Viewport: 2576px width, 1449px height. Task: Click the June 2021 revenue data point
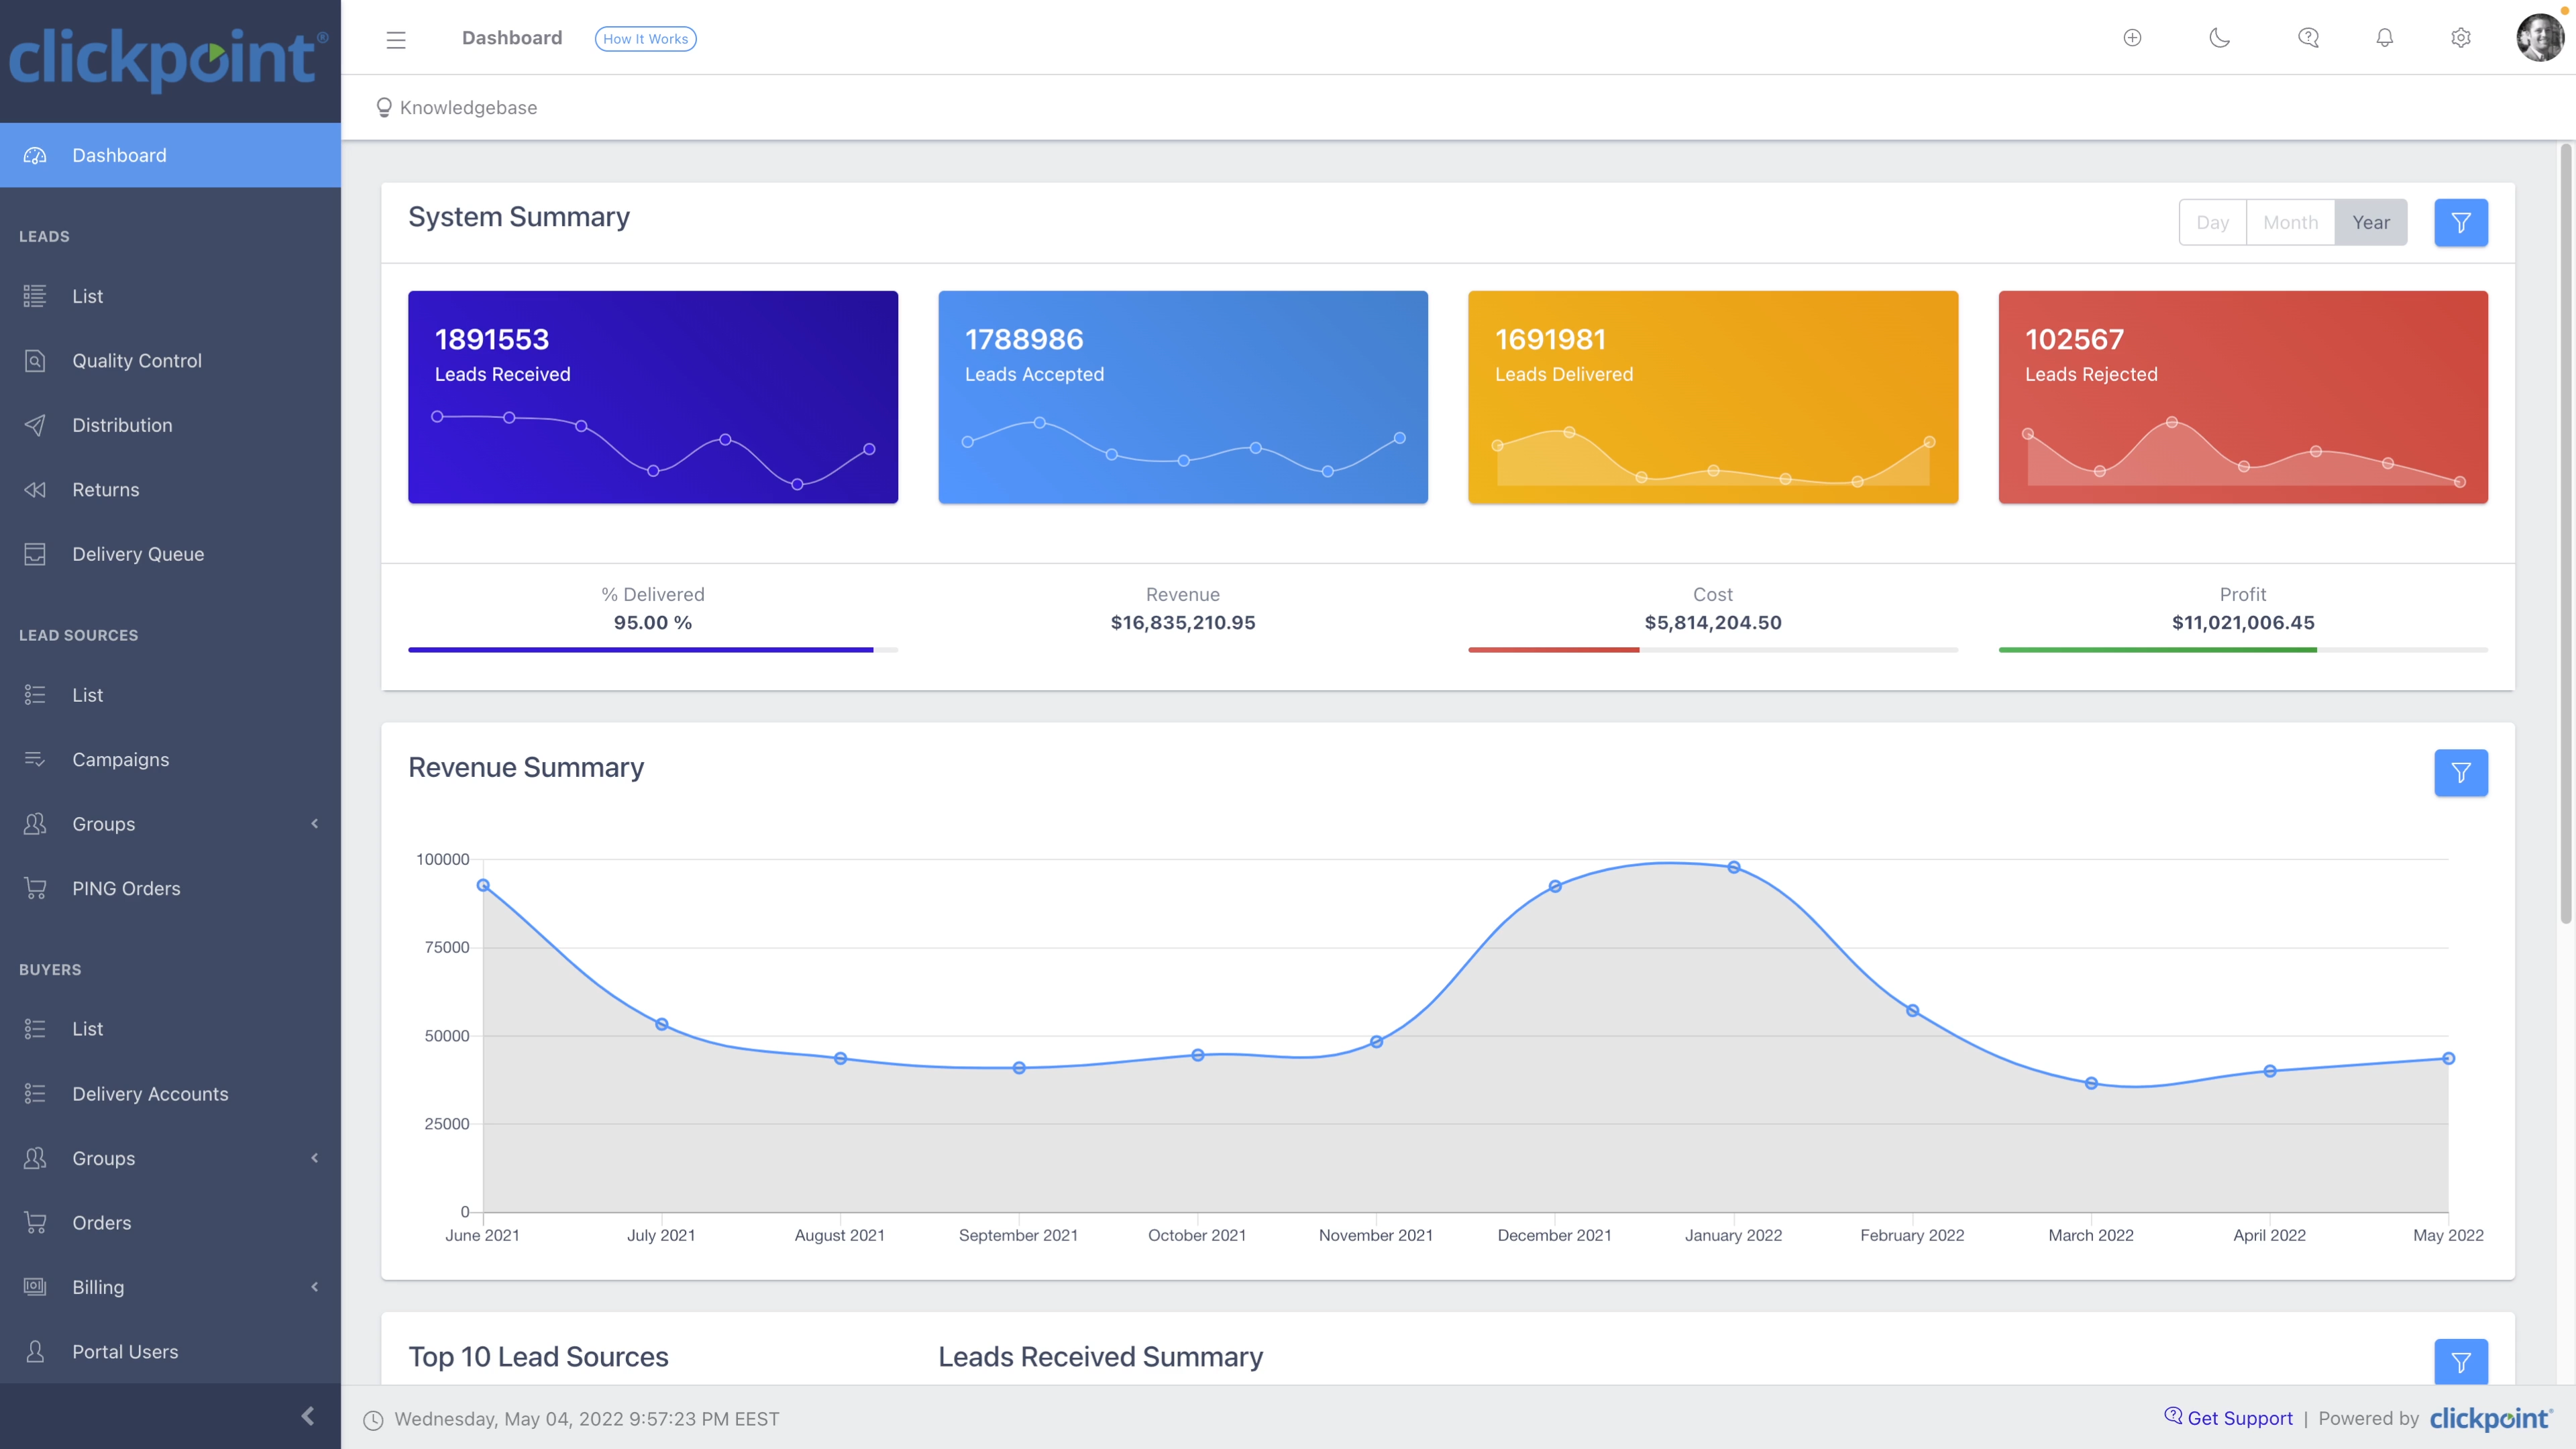[483, 885]
